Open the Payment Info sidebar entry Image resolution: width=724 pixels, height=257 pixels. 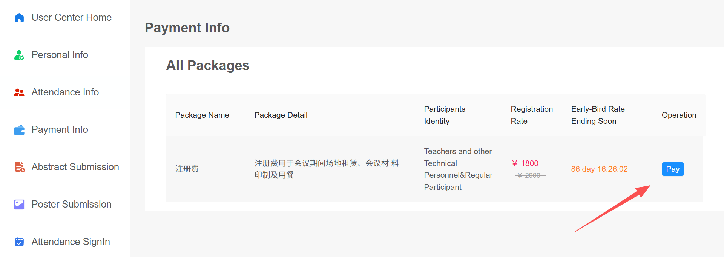(x=59, y=129)
